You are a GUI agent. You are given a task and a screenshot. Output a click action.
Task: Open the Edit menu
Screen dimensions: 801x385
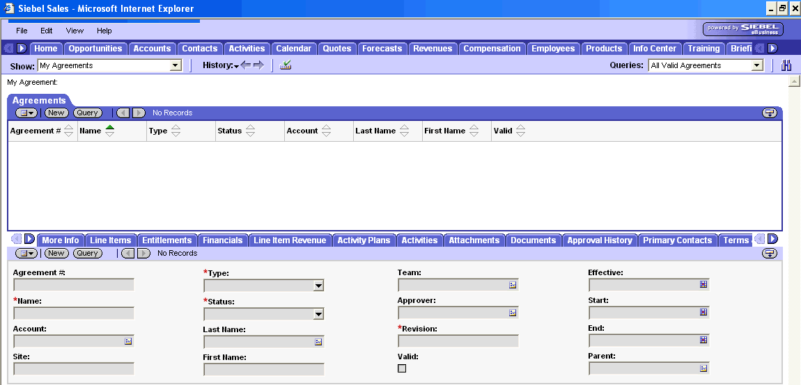(47, 31)
